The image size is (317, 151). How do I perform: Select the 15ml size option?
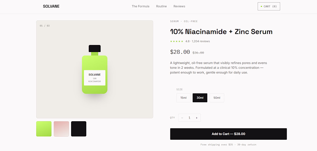183,98
